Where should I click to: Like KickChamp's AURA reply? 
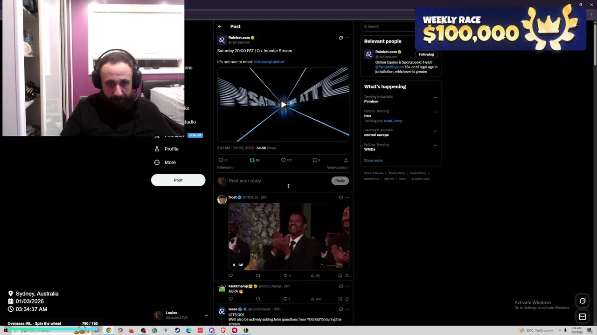point(285,299)
